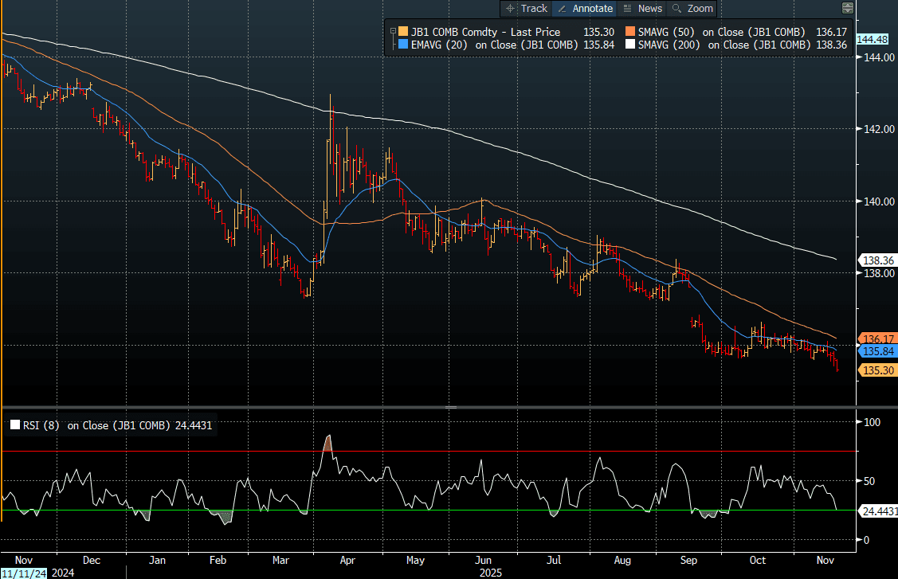Select the Zoom magnifier tool
Screen dimensions: 898x579
point(692,8)
